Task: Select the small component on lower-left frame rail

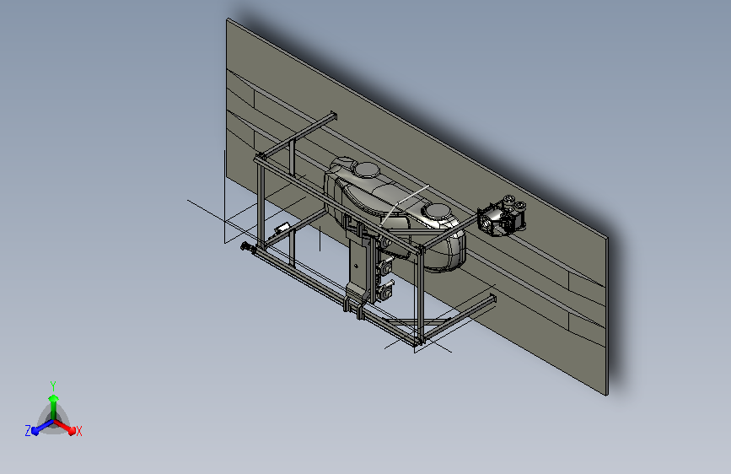Action: click(x=282, y=228)
